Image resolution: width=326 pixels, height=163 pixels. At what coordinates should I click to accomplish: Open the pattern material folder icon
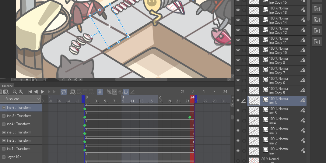(x=317, y=31)
